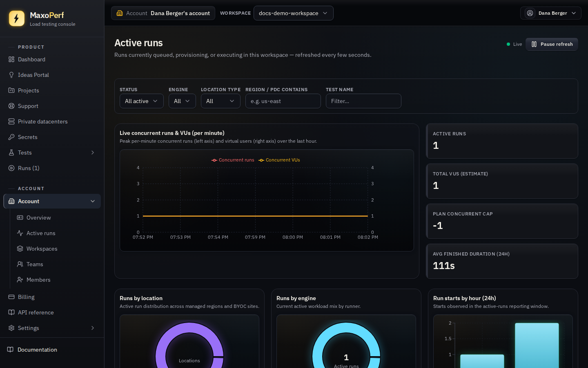
Task: Click the Support lifebuoy icon
Action: (x=11, y=106)
